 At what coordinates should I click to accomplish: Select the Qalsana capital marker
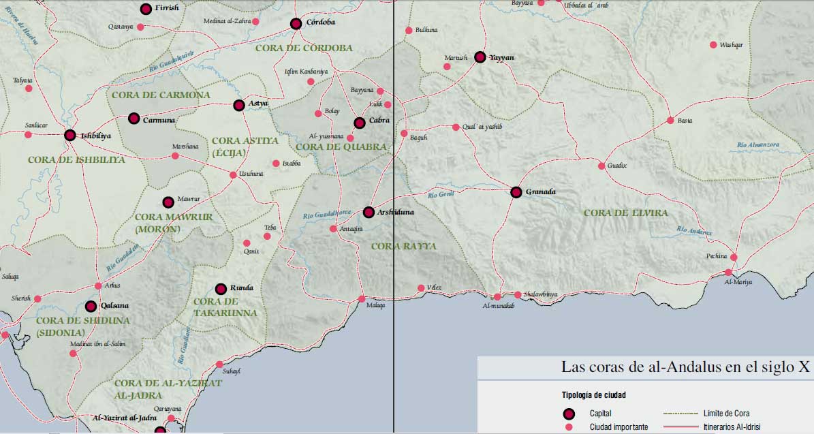coord(91,307)
